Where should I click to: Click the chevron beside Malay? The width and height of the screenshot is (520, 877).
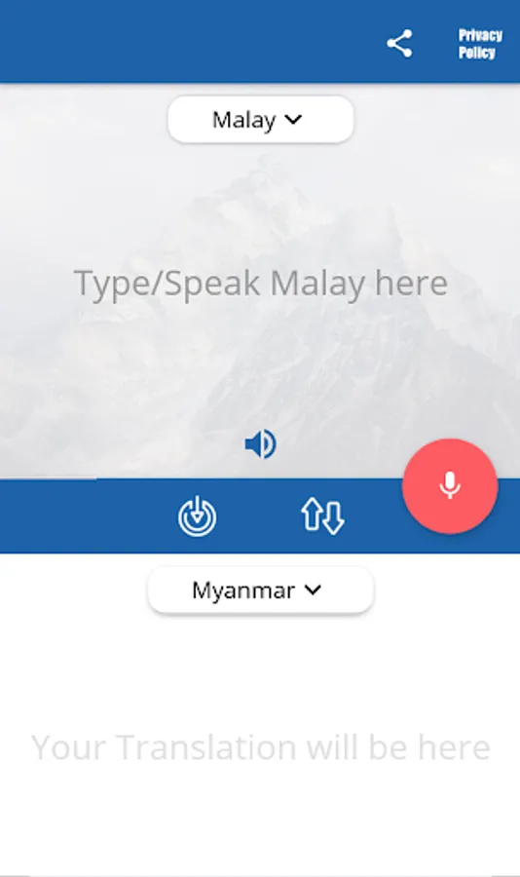(293, 119)
